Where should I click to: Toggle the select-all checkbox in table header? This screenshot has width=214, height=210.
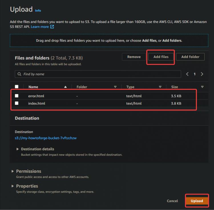[x=17, y=87]
